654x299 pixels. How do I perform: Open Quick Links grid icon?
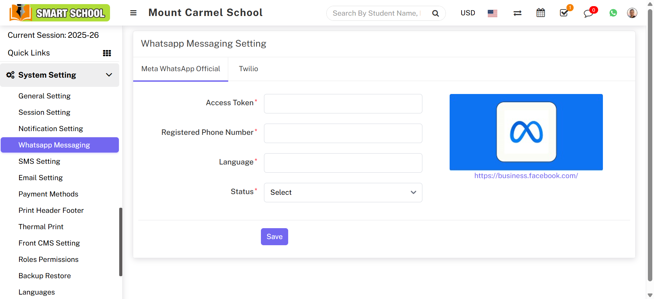(107, 53)
